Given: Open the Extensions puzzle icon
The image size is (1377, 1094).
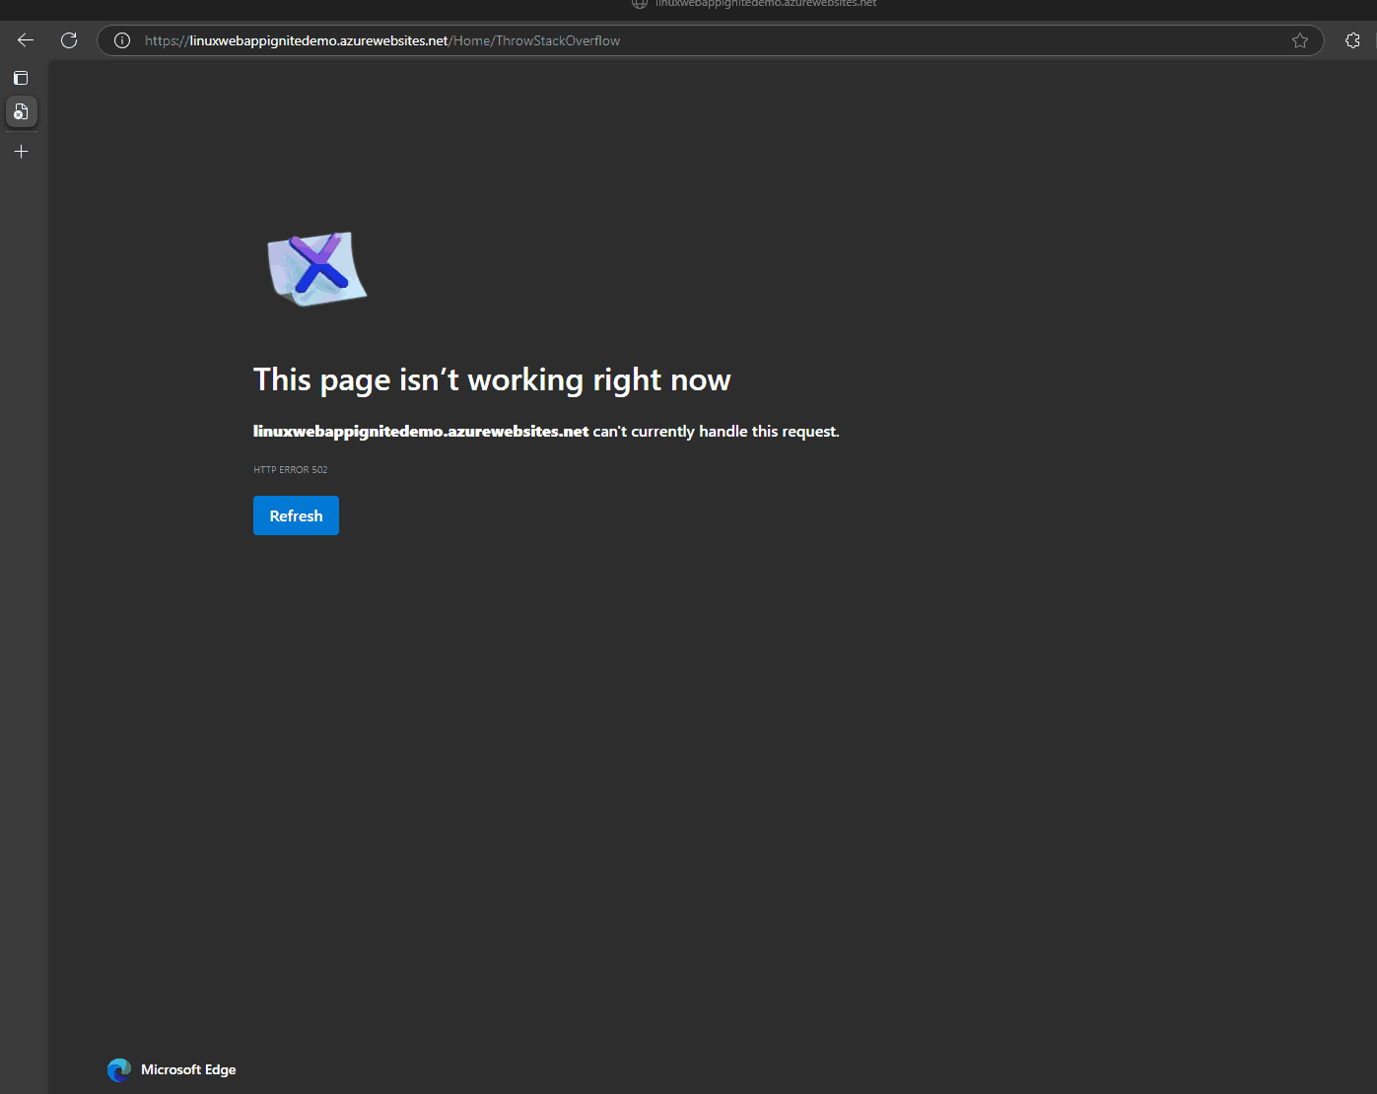Looking at the screenshot, I should (x=1352, y=40).
